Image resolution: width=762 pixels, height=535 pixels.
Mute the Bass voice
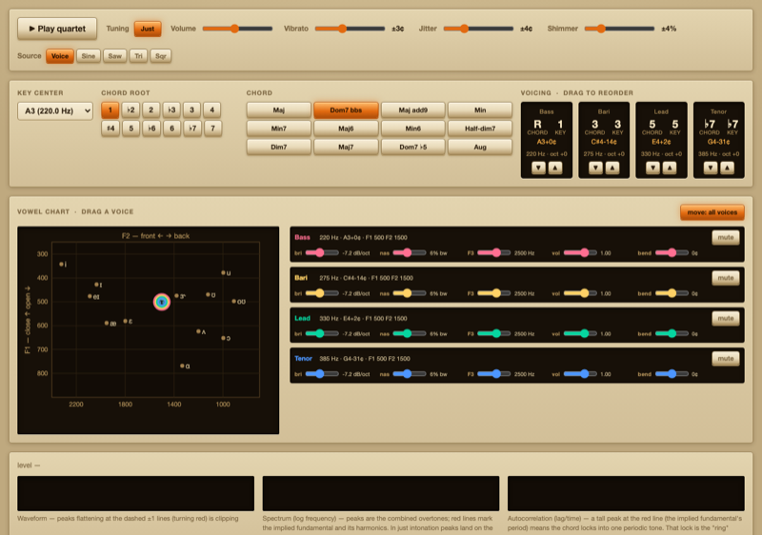tap(726, 237)
